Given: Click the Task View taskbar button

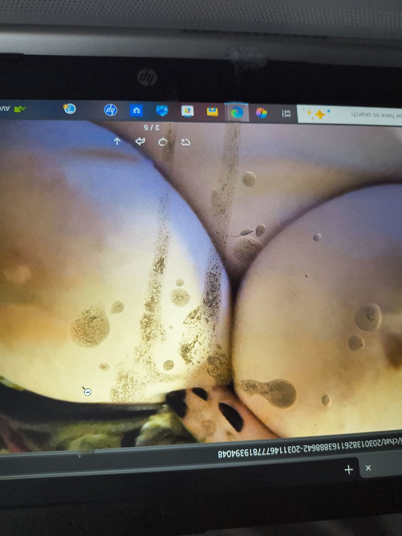Looking at the screenshot, I should (287, 114).
